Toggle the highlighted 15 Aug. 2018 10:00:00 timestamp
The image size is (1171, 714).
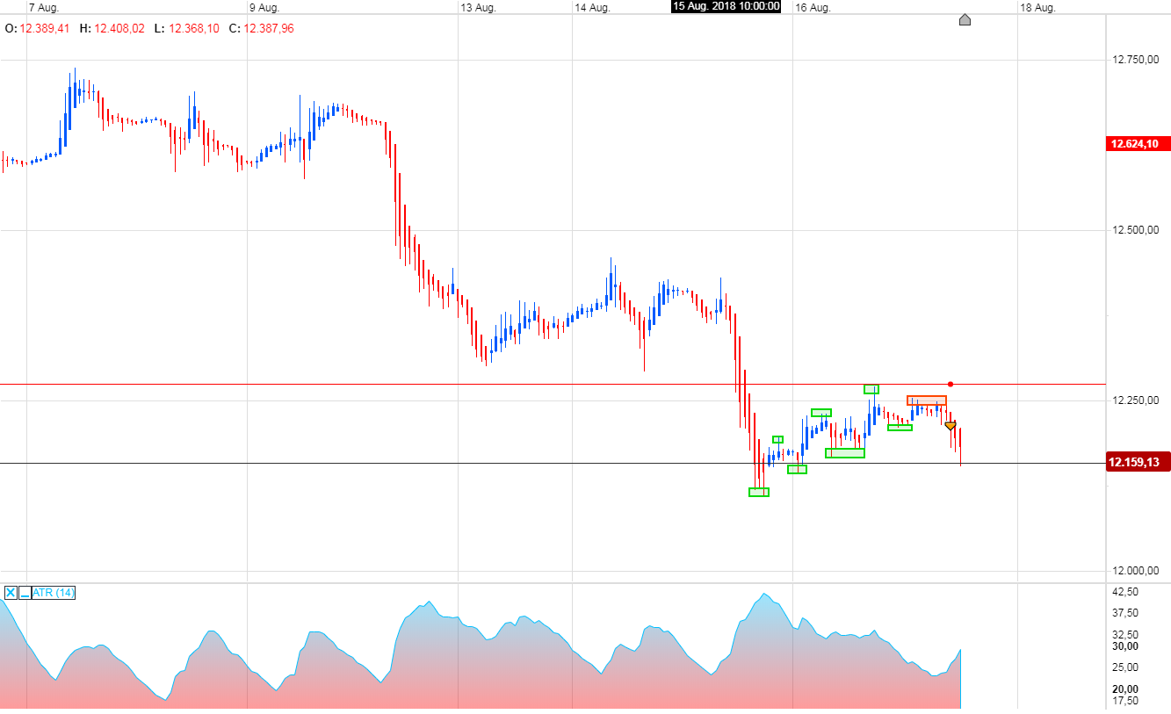click(725, 7)
